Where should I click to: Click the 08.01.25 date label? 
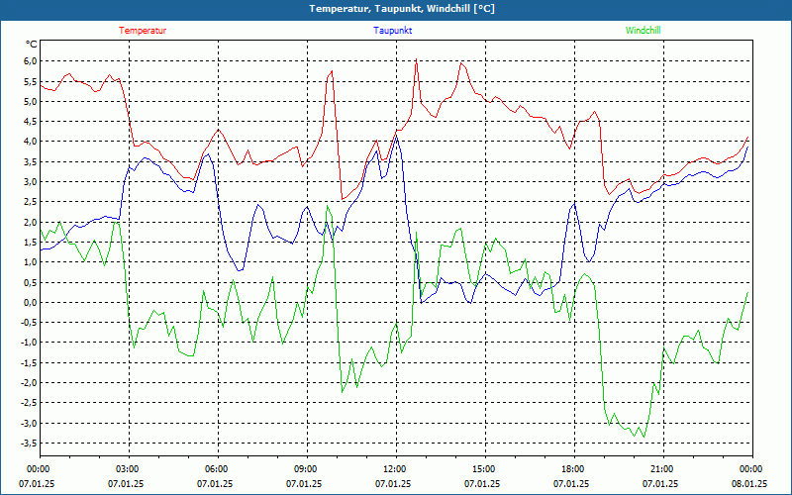click(749, 484)
